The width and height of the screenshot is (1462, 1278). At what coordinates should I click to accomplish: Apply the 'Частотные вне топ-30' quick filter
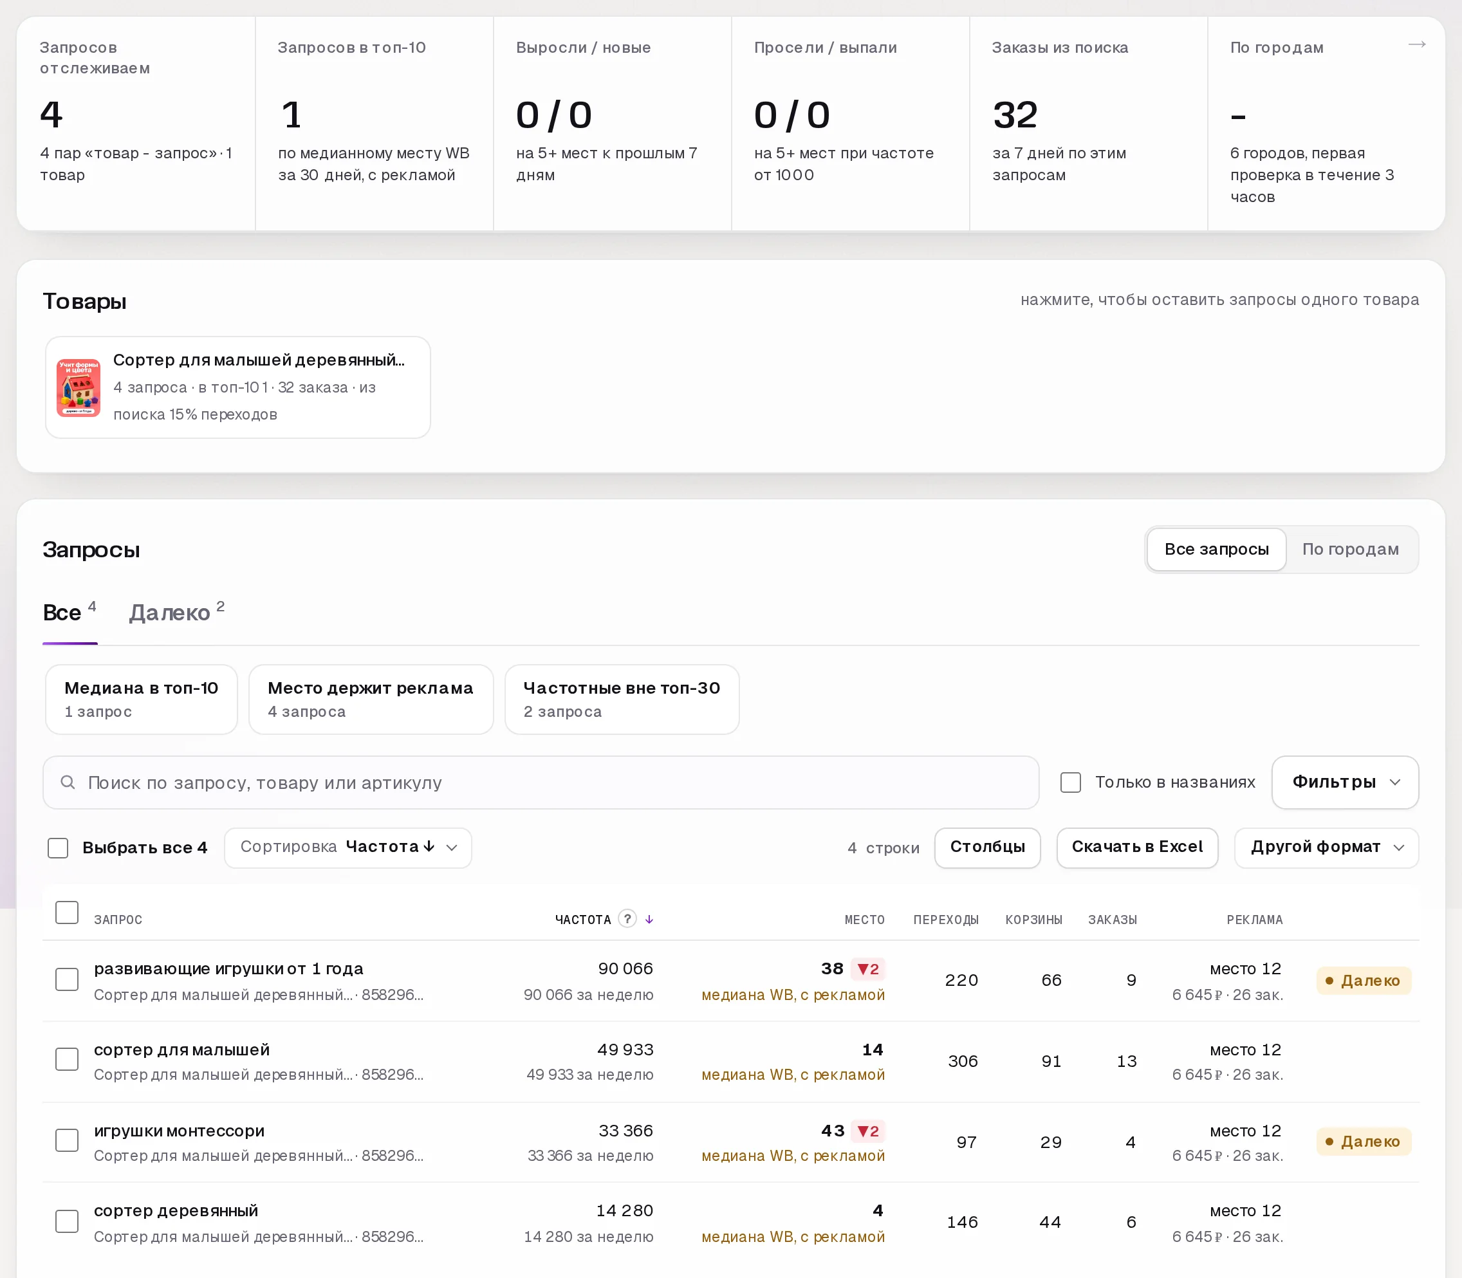click(621, 699)
